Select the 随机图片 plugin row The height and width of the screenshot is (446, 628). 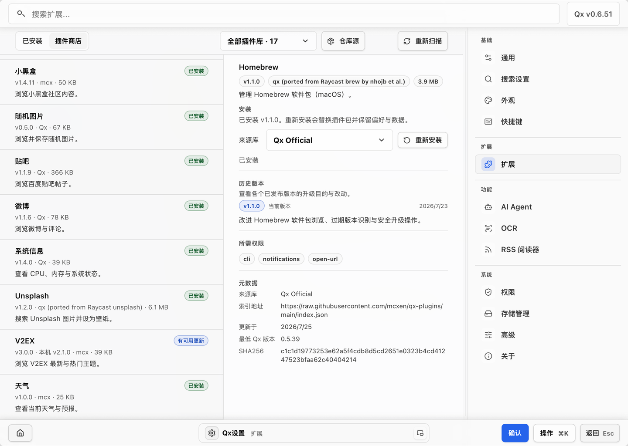point(112,127)
